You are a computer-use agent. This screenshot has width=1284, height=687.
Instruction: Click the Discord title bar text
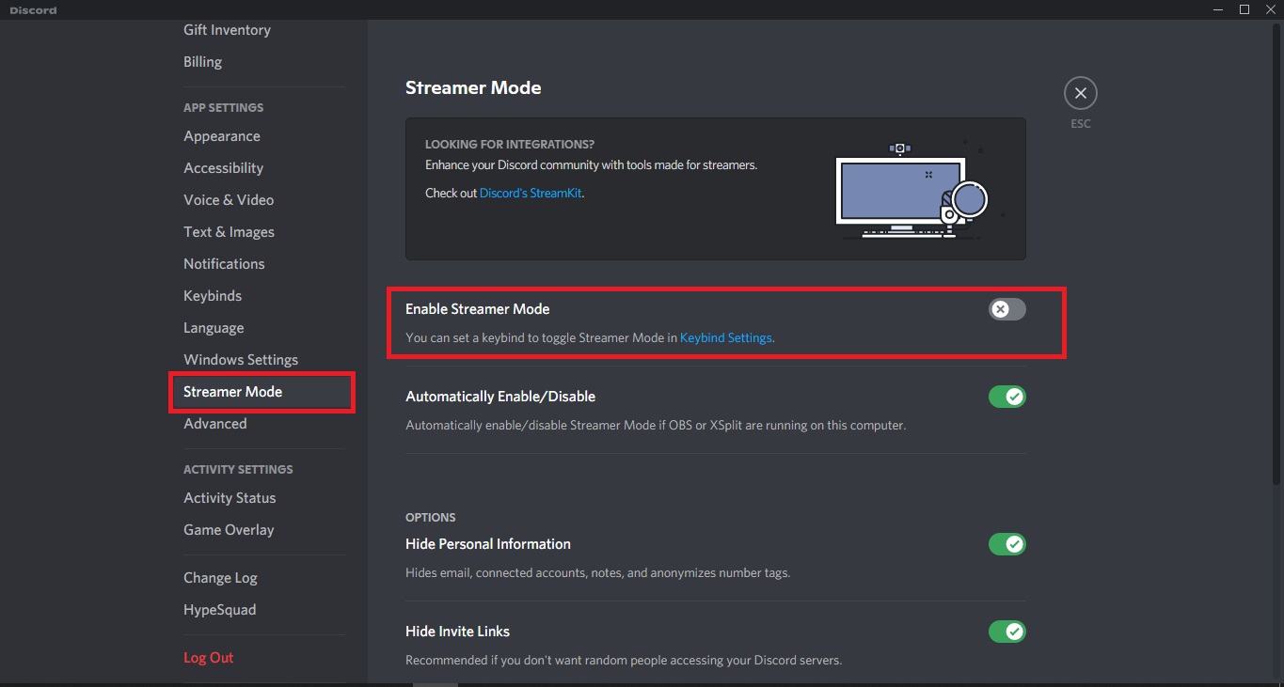coord(33,10)
